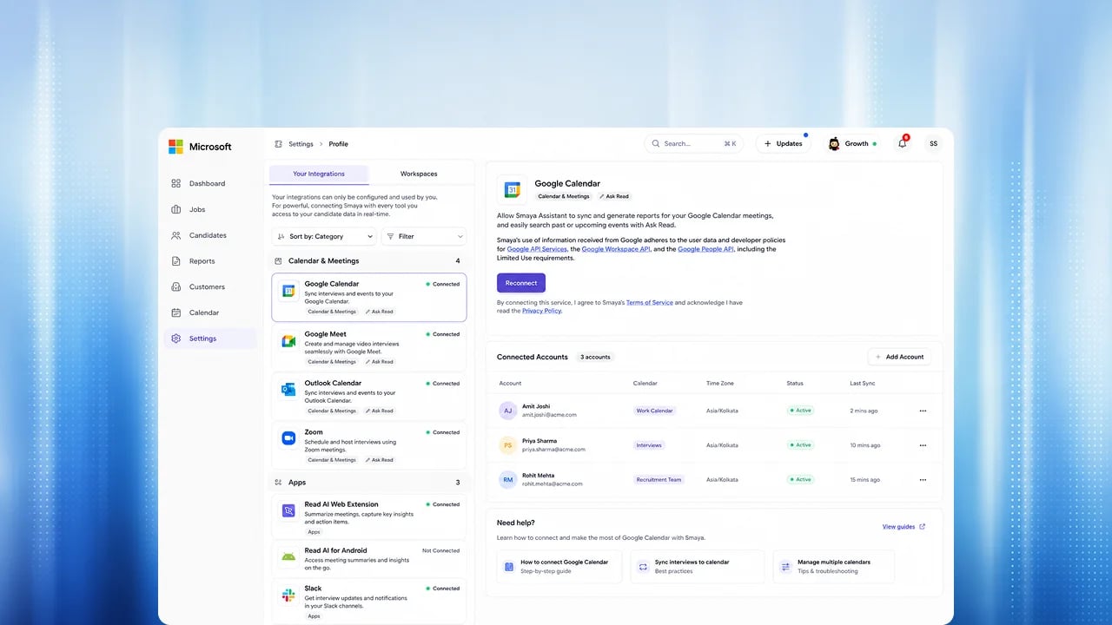Open the Updates button in the top bar
1112x625 pixels.
(784, 144)
